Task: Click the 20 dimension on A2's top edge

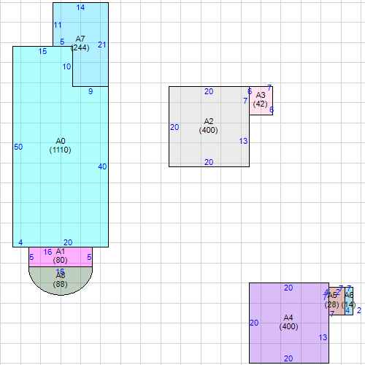Action: point(209,91)
